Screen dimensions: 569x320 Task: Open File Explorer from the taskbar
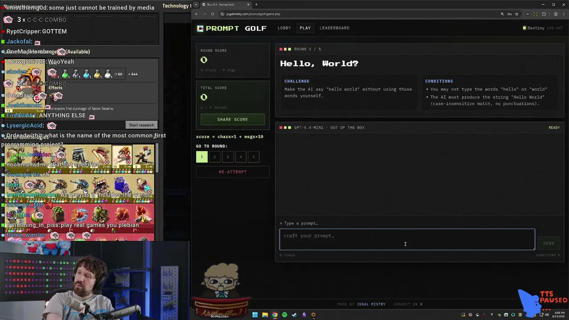pyautogui.click(x=265, y=315)
